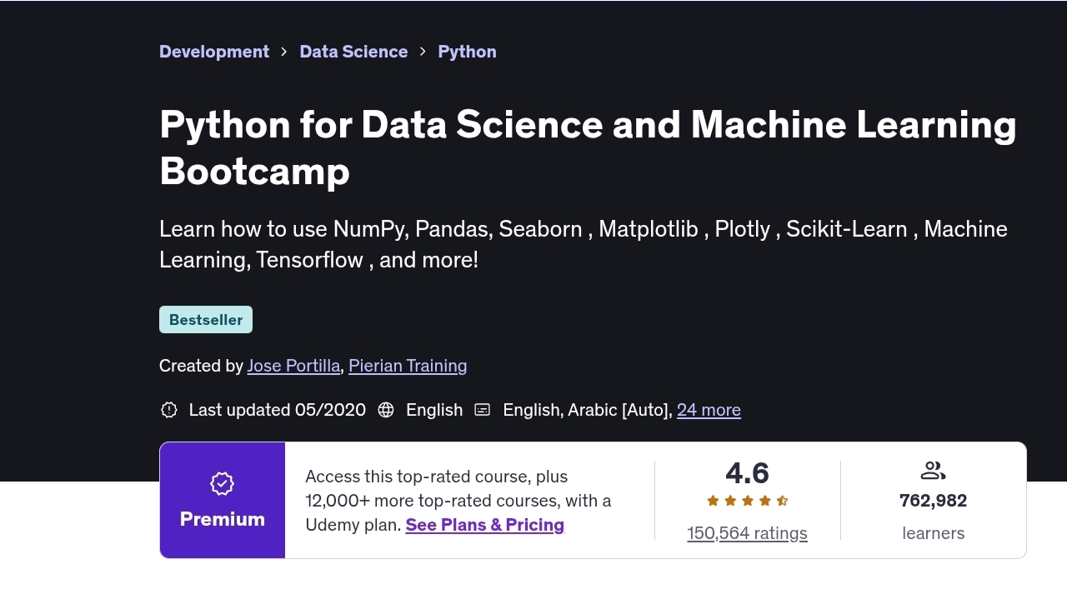Click the 762,982 learners count

[933, 501]
